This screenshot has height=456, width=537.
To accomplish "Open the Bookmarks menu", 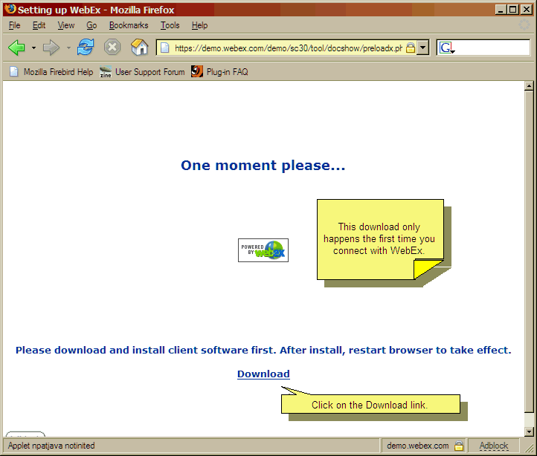I will click(129, 25).
